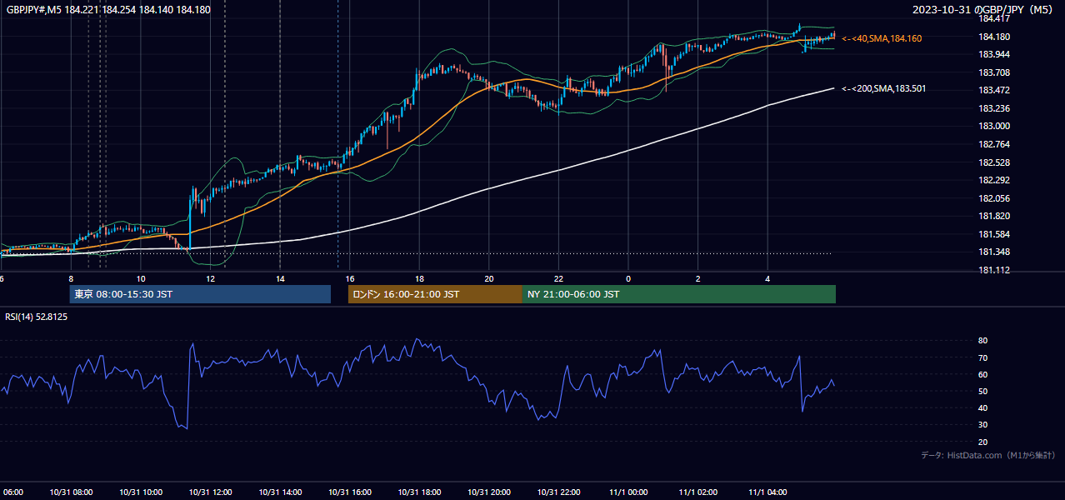
Task: Click price level 184.180 on the axis
Action: [993, 37]
